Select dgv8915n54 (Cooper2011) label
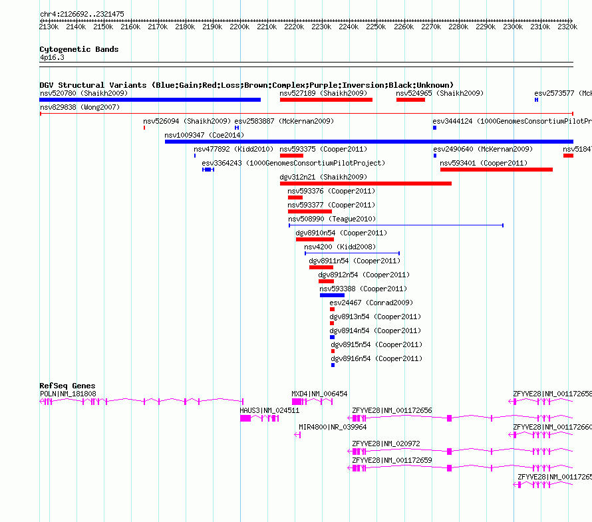This screenshot has height=522, width=592. tap(376, 344)
